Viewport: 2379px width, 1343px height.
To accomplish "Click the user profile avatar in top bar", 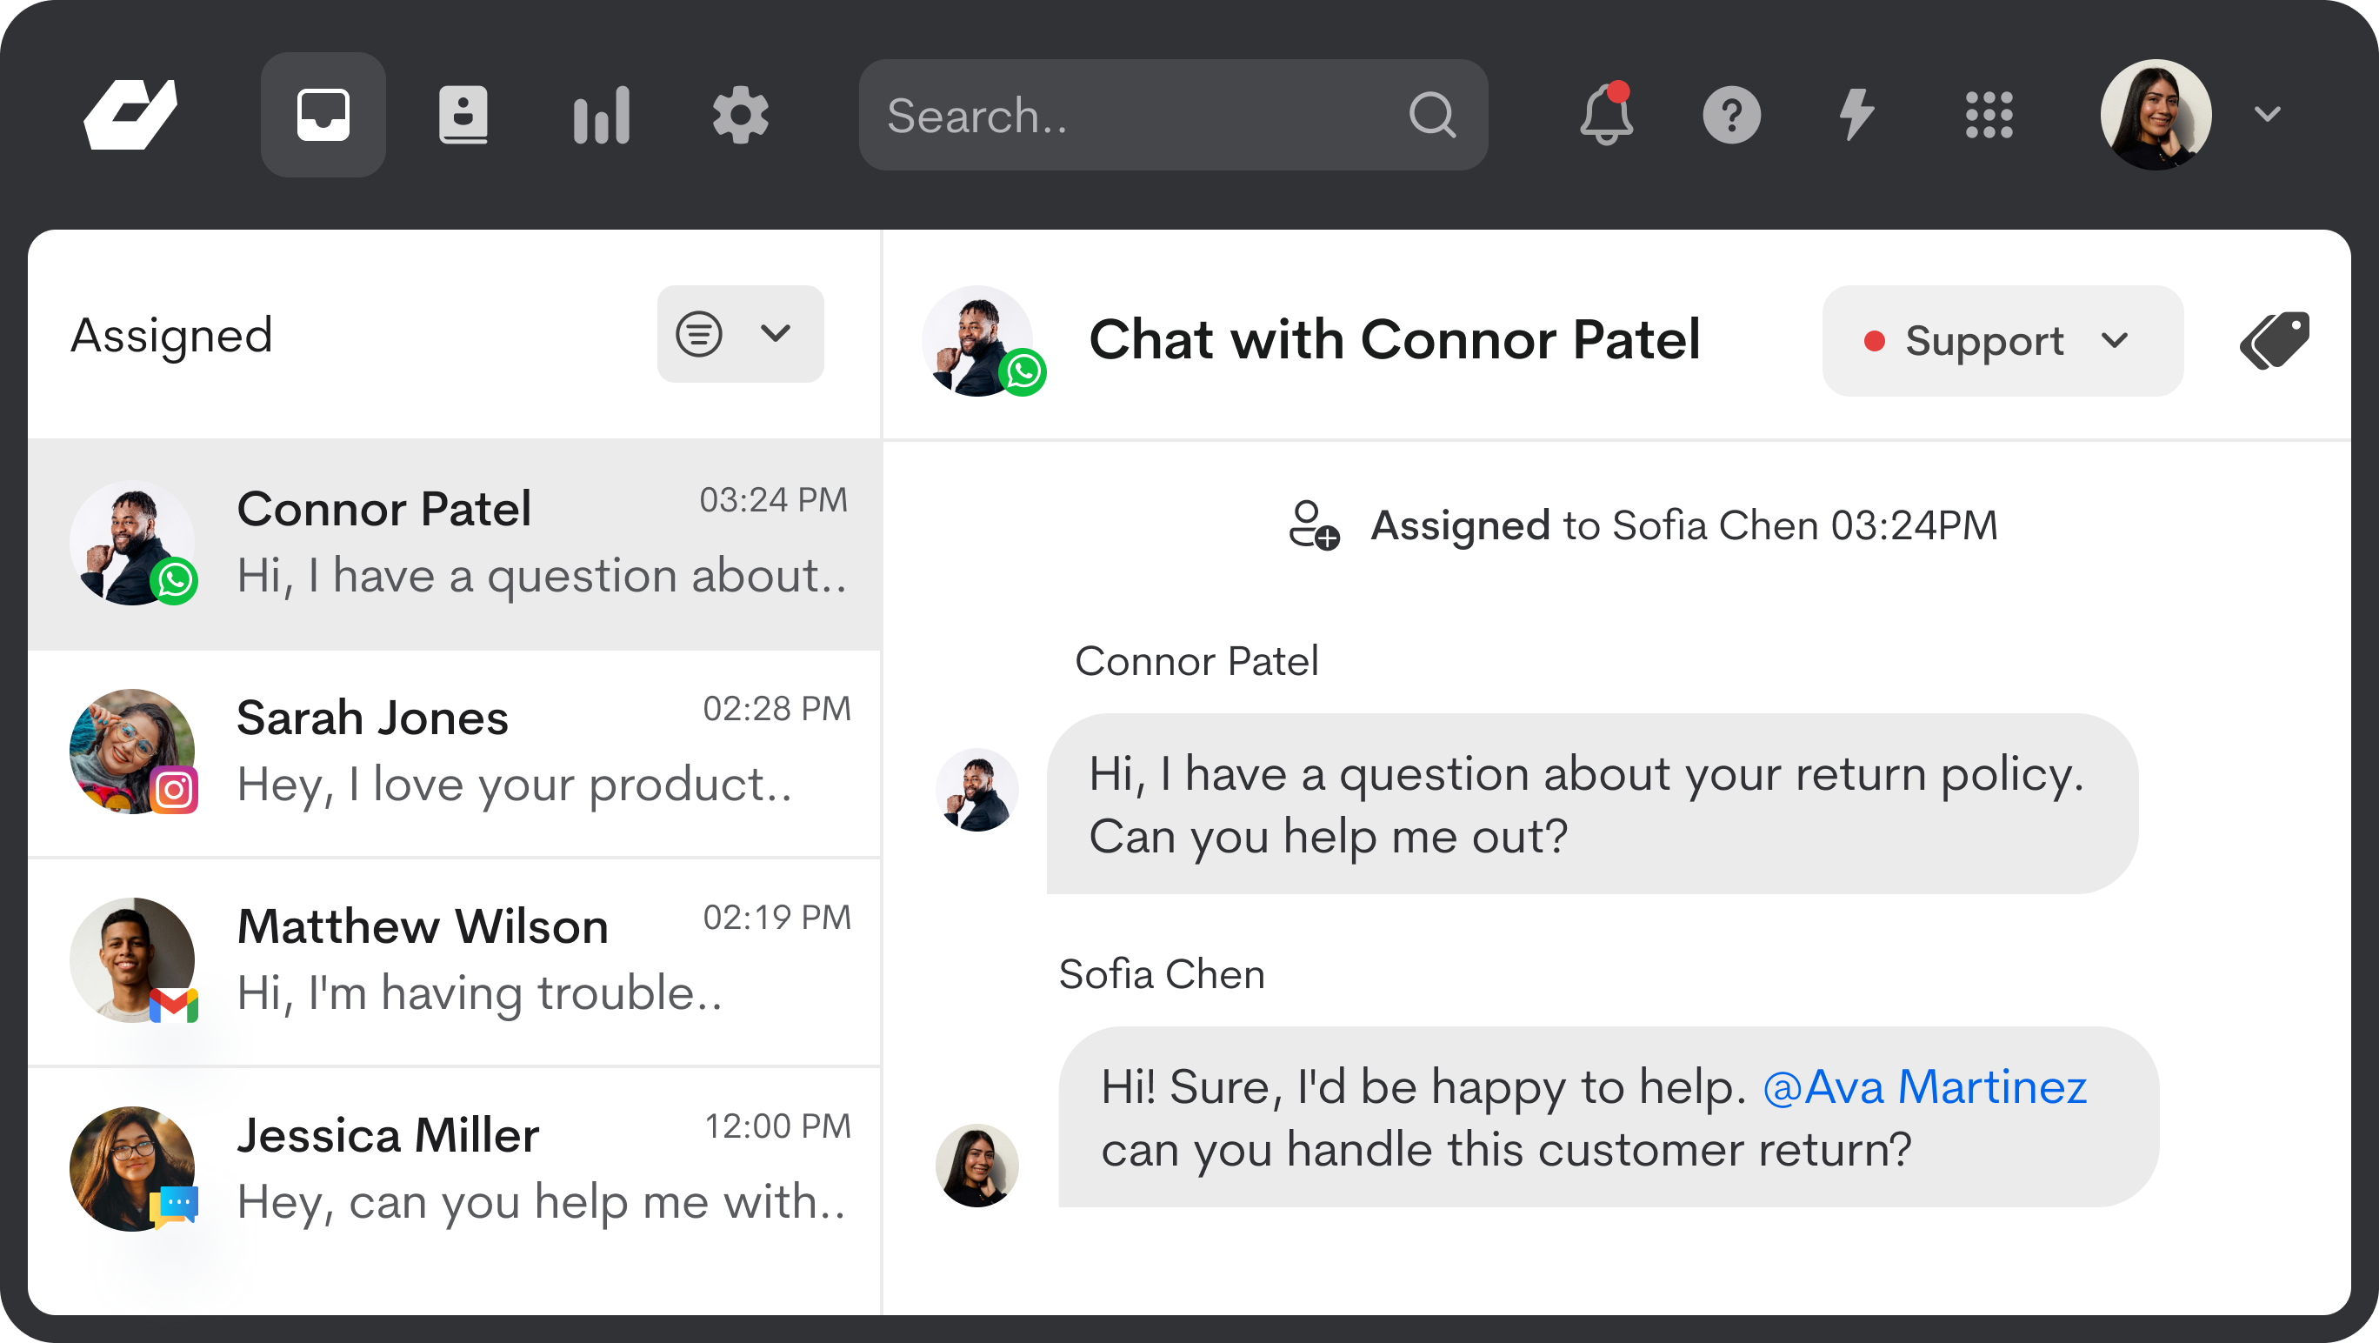I will pyautogui.click(x=2156, y=115).
